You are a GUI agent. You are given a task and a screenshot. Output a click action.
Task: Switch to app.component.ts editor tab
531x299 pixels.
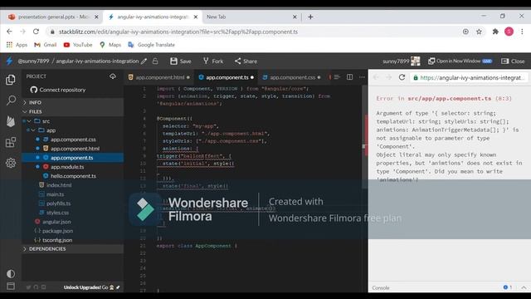coord(227,77)
